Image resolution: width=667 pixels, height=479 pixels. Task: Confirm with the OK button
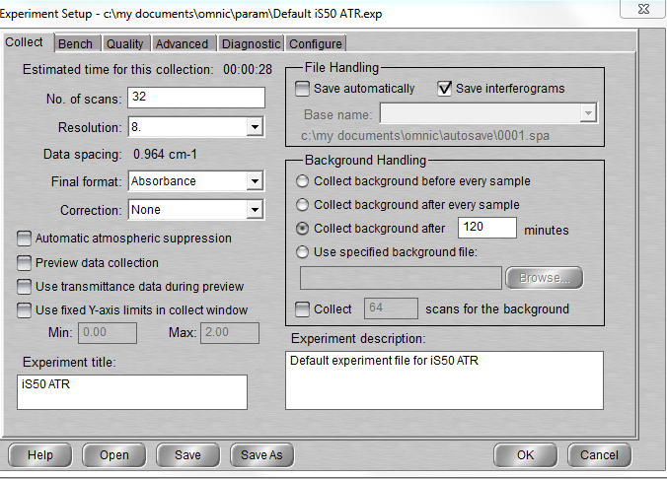525,455
